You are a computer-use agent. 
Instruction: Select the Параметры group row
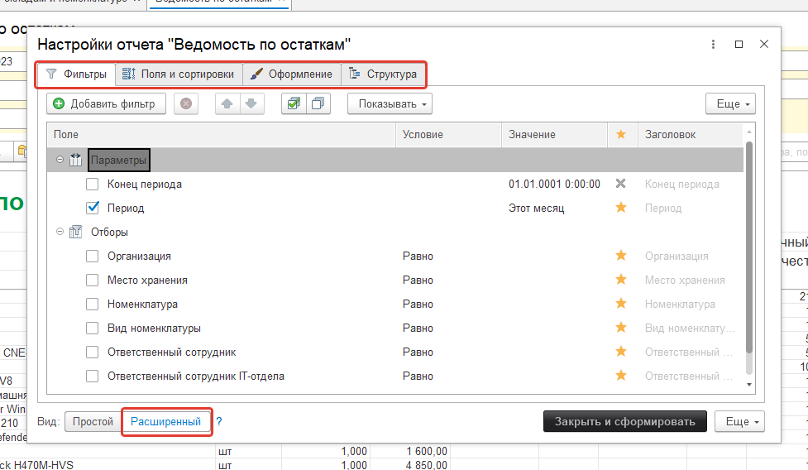[x=395, y=160]
